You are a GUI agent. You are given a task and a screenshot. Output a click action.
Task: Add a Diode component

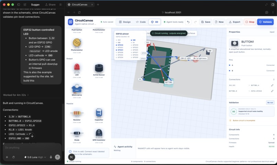point(77,136)
